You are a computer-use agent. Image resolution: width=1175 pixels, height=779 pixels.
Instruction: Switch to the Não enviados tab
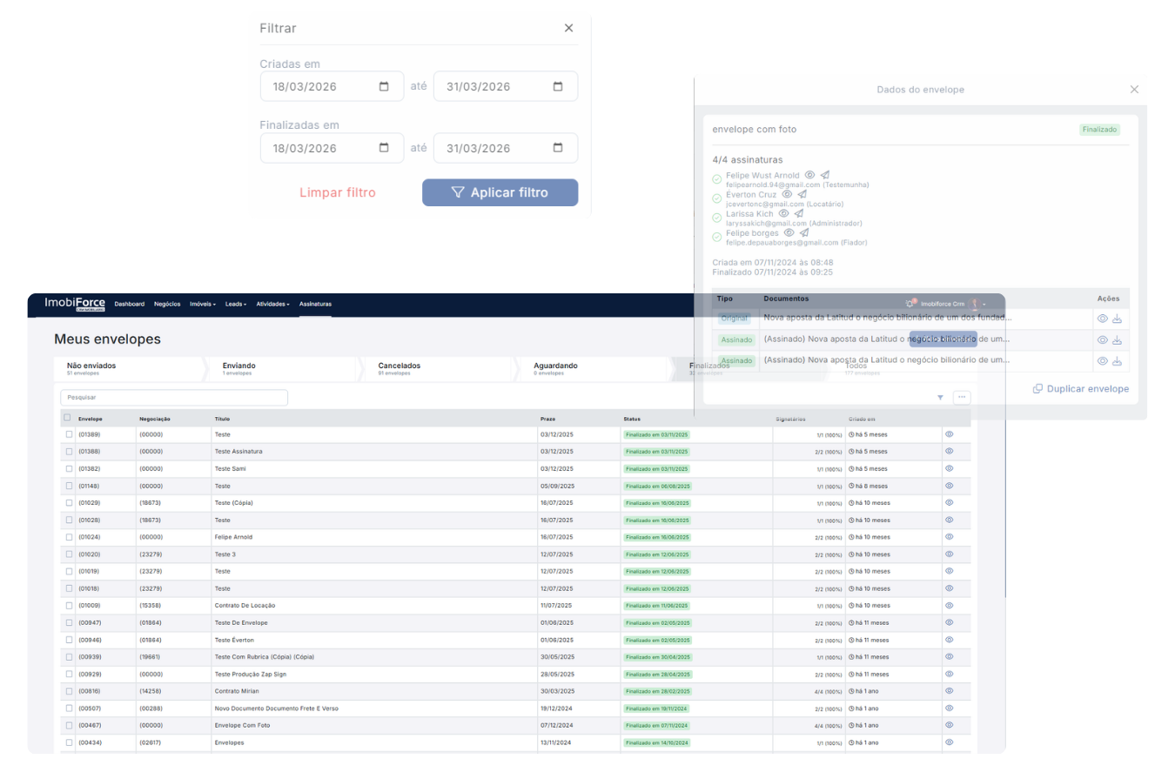(x=129, y=369)
